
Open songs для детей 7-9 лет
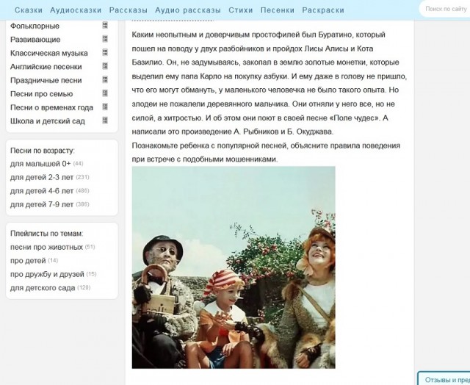click(x=42, y=204)
